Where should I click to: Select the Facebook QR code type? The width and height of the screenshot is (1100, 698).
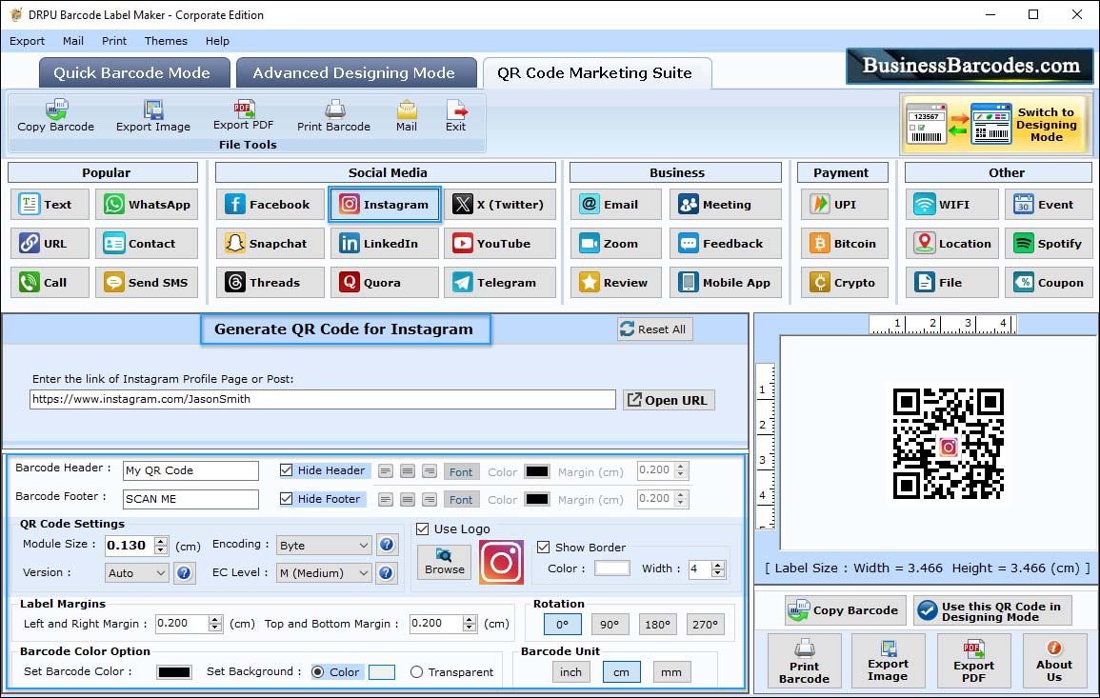(270, 204)
